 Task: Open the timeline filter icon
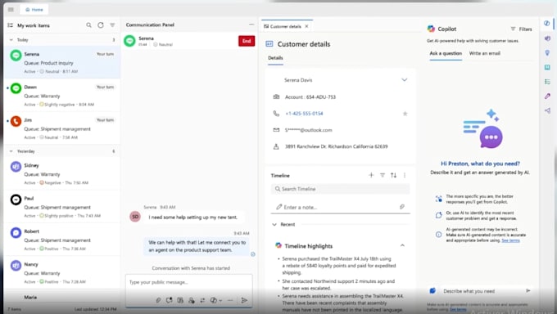[x=383, y=175]
